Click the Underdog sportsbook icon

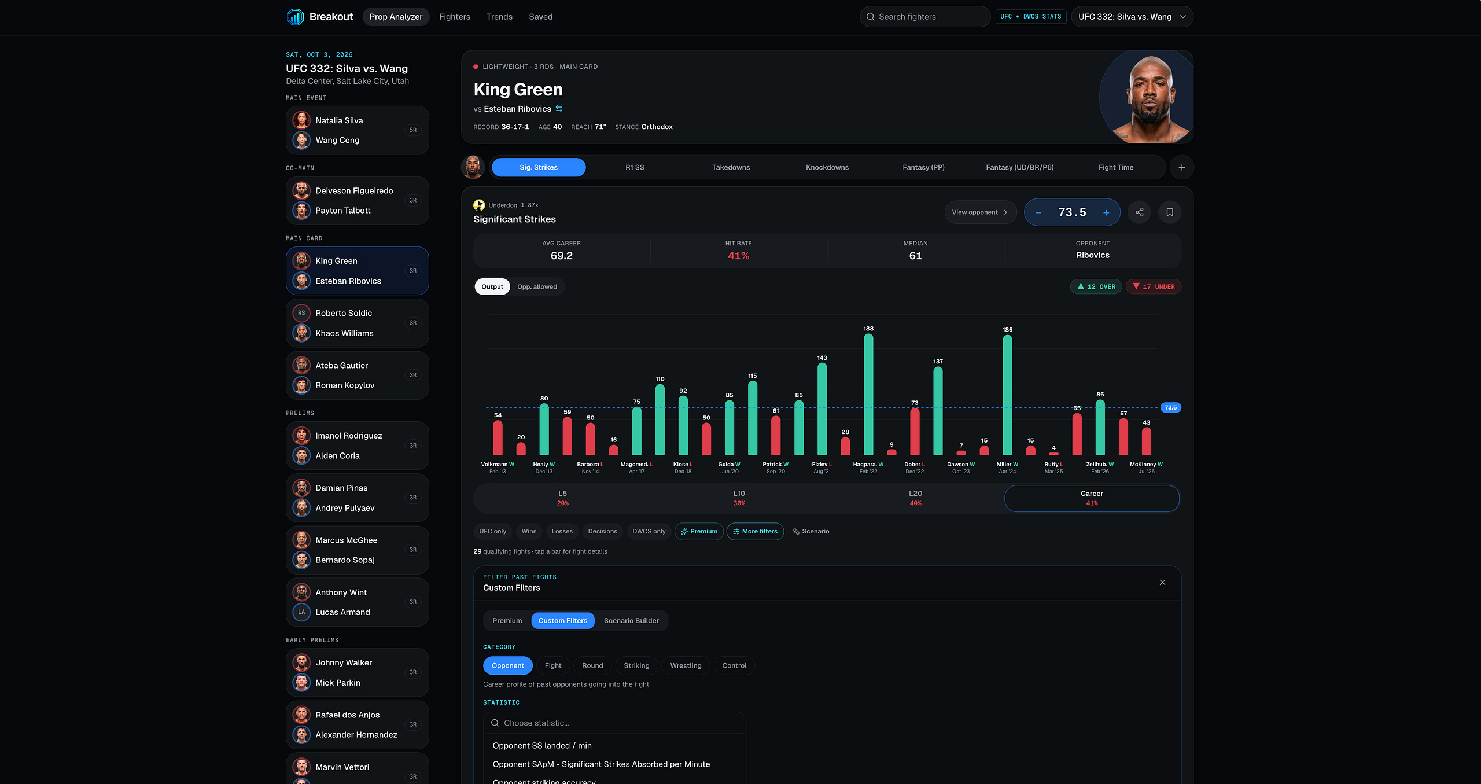click(x=479, y=205)
